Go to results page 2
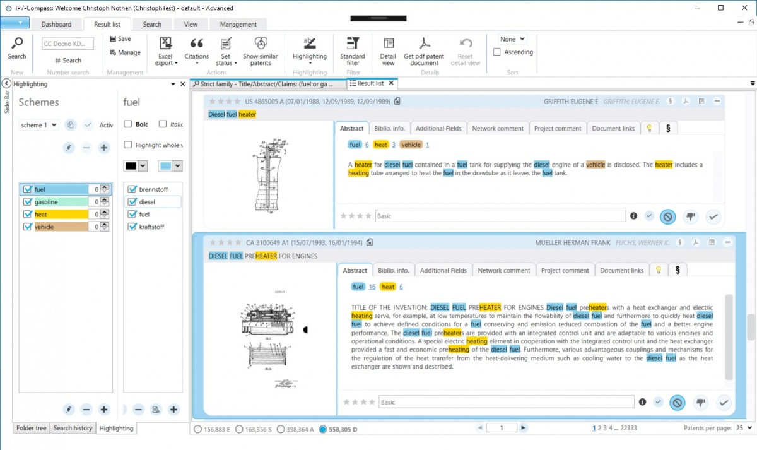This screenshot has height=450, width=757. [x=600, y=428]
